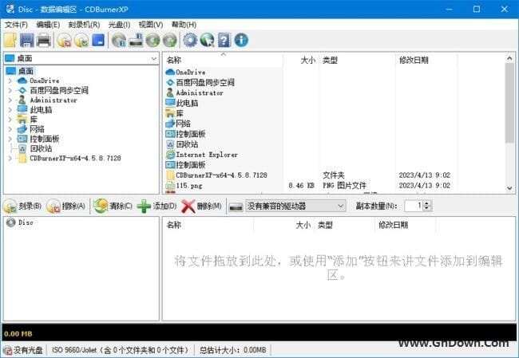Open the 刻录机(R) menu

[84, 25]
